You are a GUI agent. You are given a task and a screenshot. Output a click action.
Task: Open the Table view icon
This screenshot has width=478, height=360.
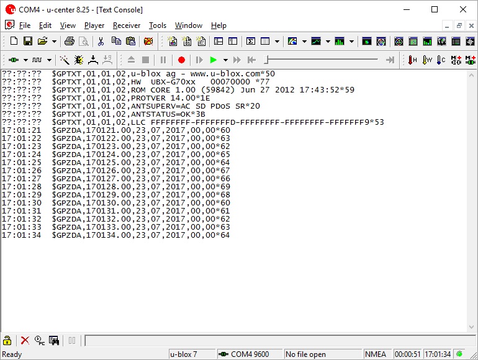tap(265, 41)
